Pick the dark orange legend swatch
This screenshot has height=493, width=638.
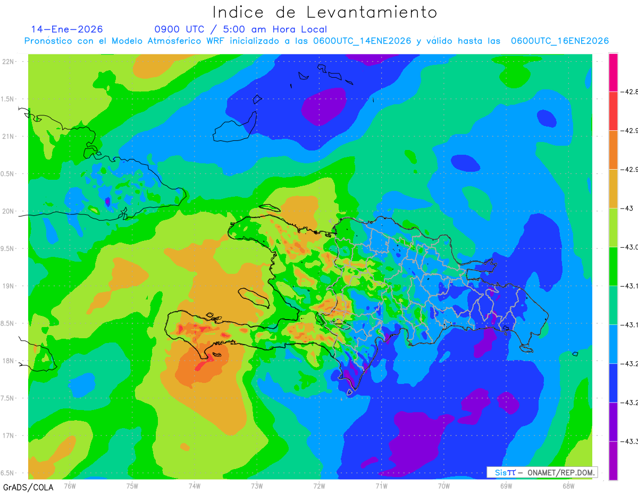pyautogui.click(x=613, y=149)
